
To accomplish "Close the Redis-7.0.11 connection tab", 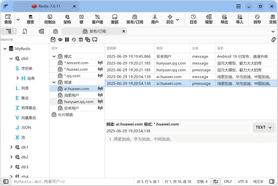I will [74, 6].
